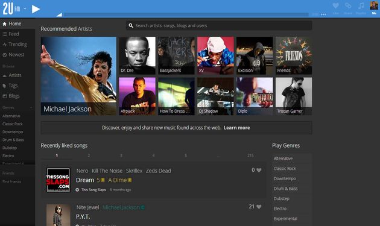The width and height of the screenshot is (380, 226).
Task: Select Downtempo genre in sidebar
Action: click(x=13, y=132)
